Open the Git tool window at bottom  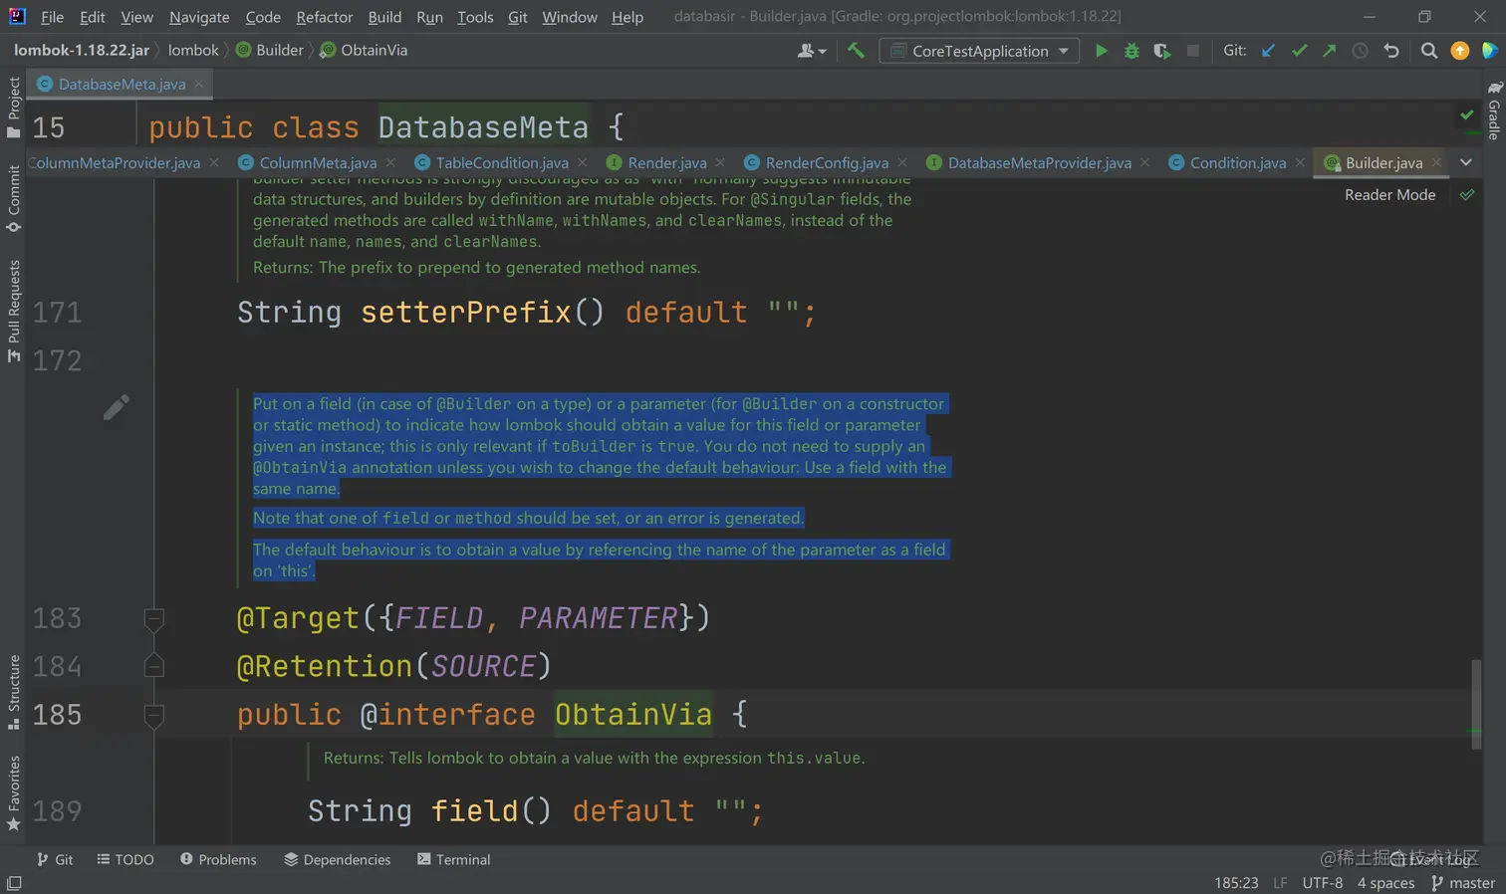point(55,859)
